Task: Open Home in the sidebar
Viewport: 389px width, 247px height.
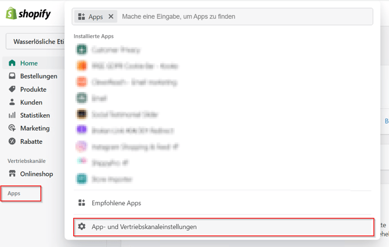Action: click(28, 63)
